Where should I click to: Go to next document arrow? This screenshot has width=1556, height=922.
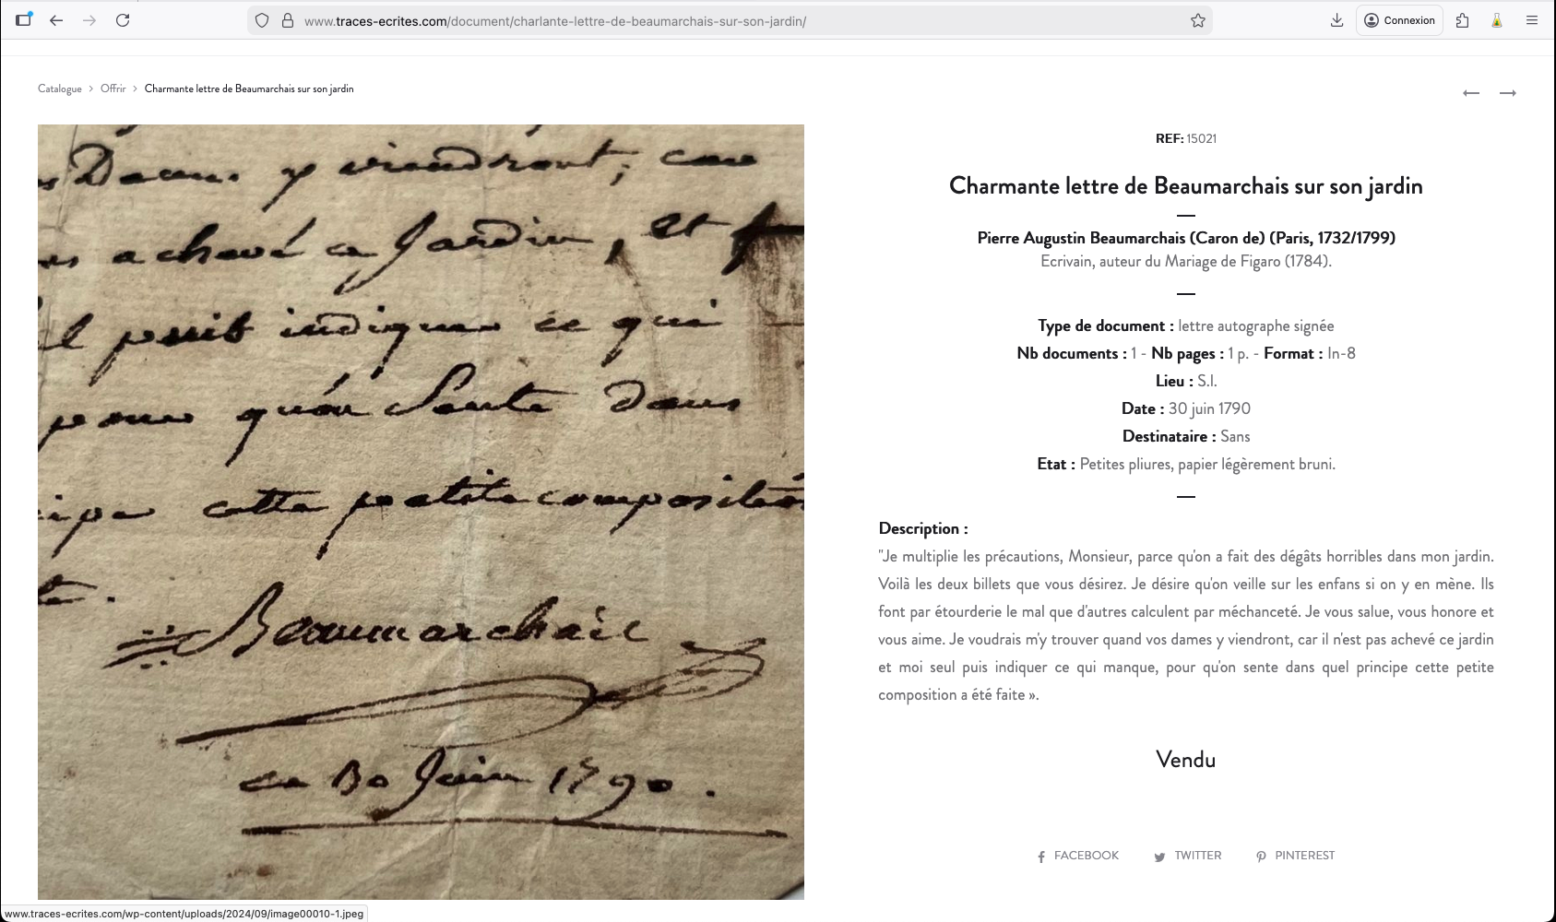pyautogui.click(x=1508, y=93)
